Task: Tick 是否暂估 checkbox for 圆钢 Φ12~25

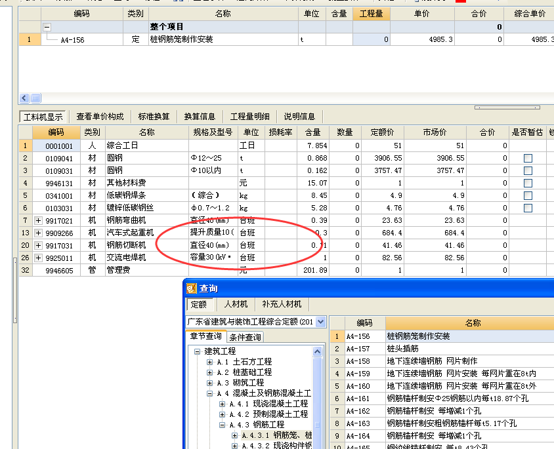Action: 528,159
